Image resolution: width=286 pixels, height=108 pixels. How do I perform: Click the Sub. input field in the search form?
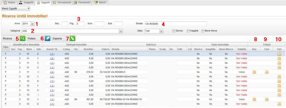[x=118, y=24]
